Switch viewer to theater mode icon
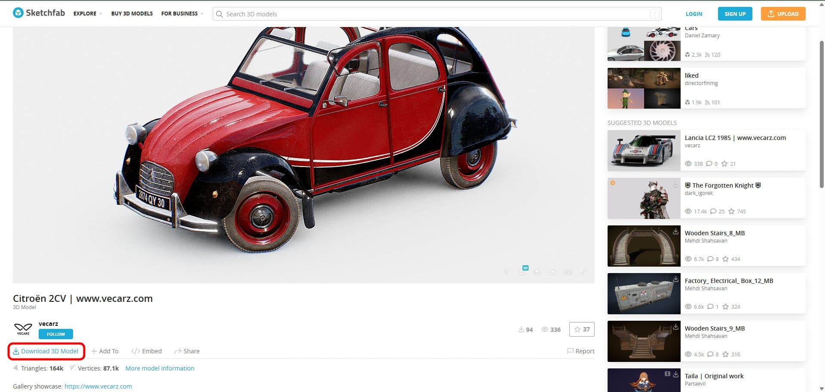825x392 pixels. 568,272
